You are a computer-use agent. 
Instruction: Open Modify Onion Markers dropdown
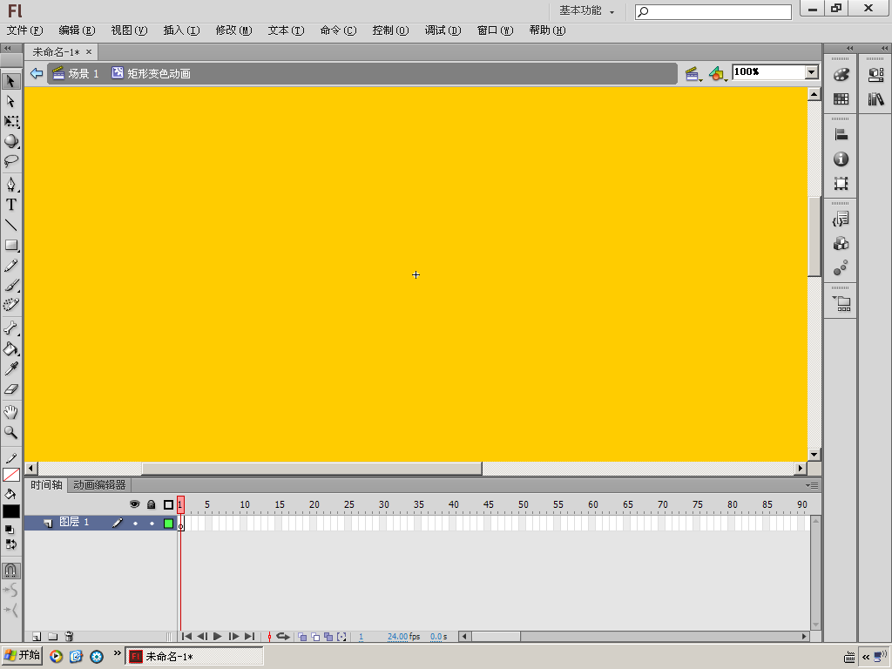pos(341,637)
